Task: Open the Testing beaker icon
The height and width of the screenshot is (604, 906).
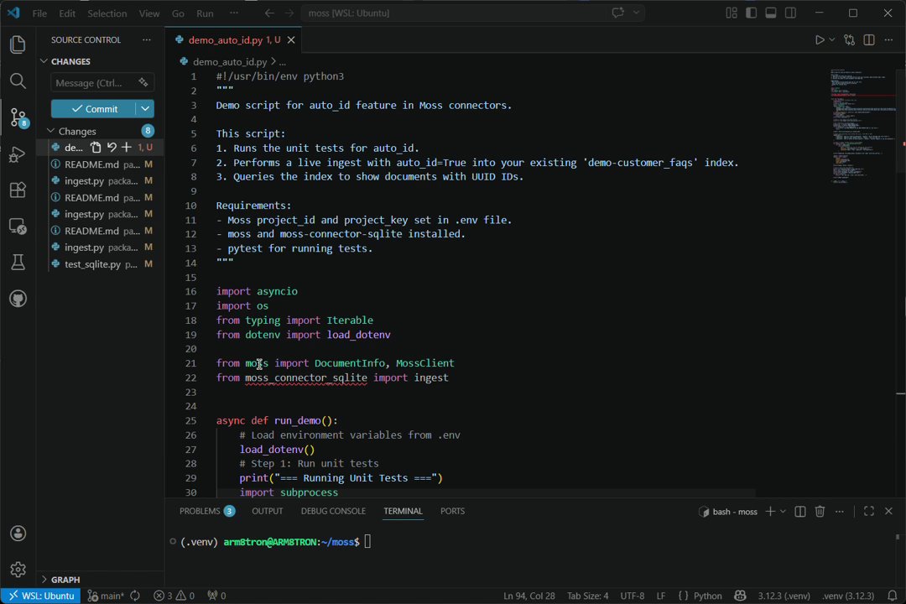Action: 18,263
